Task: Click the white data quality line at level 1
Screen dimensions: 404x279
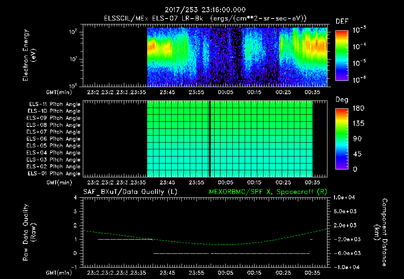Action: [125, 239]
